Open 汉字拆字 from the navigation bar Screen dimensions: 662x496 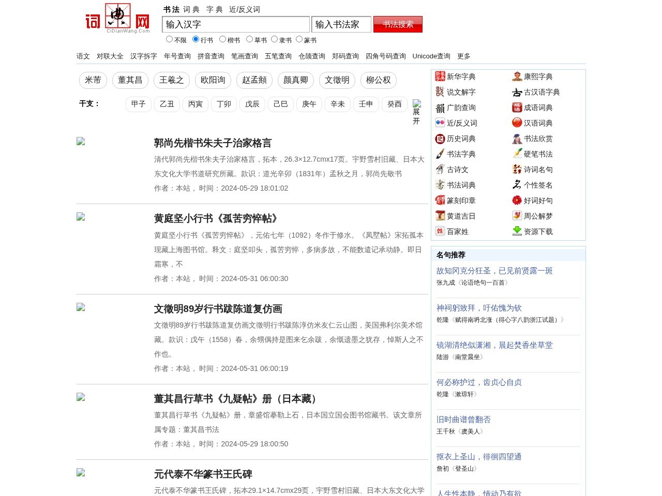tap(143, 56)
